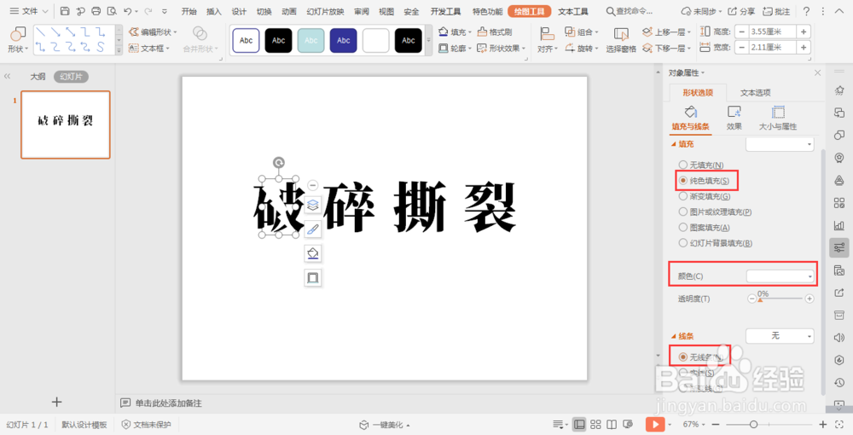Open 形状效果 shape effects
The image size is (853, 435).
501,49
